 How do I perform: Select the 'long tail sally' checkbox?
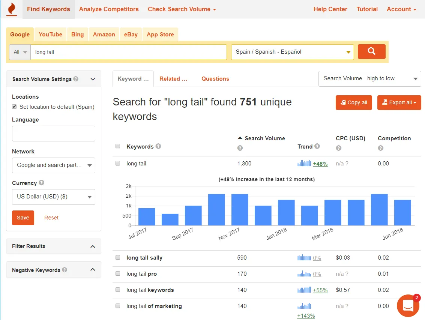click(118, 257)
